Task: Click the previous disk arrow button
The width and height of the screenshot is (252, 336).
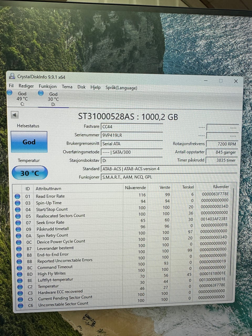Action: click(x=14, y=115)
